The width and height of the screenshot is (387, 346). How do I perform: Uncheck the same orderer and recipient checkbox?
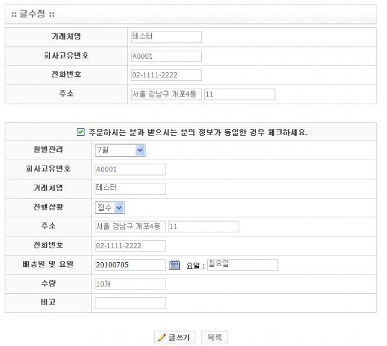tap(81, 132)
